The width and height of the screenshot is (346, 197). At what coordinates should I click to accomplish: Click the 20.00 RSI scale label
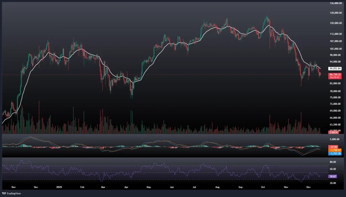pyautogui.click(x=332, y=183)
